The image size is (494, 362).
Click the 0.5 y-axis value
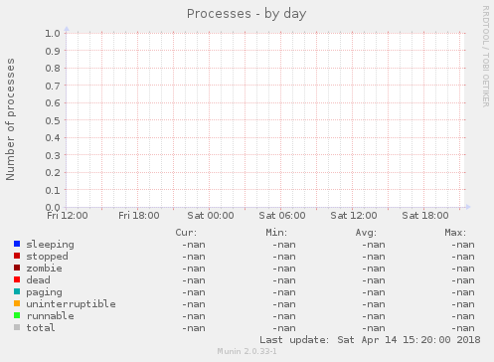[x=53, y=120]
